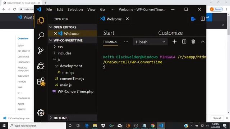The image size is (230, 129).
Task: Click the Paused profile button in browser
Action: [216, 9]
